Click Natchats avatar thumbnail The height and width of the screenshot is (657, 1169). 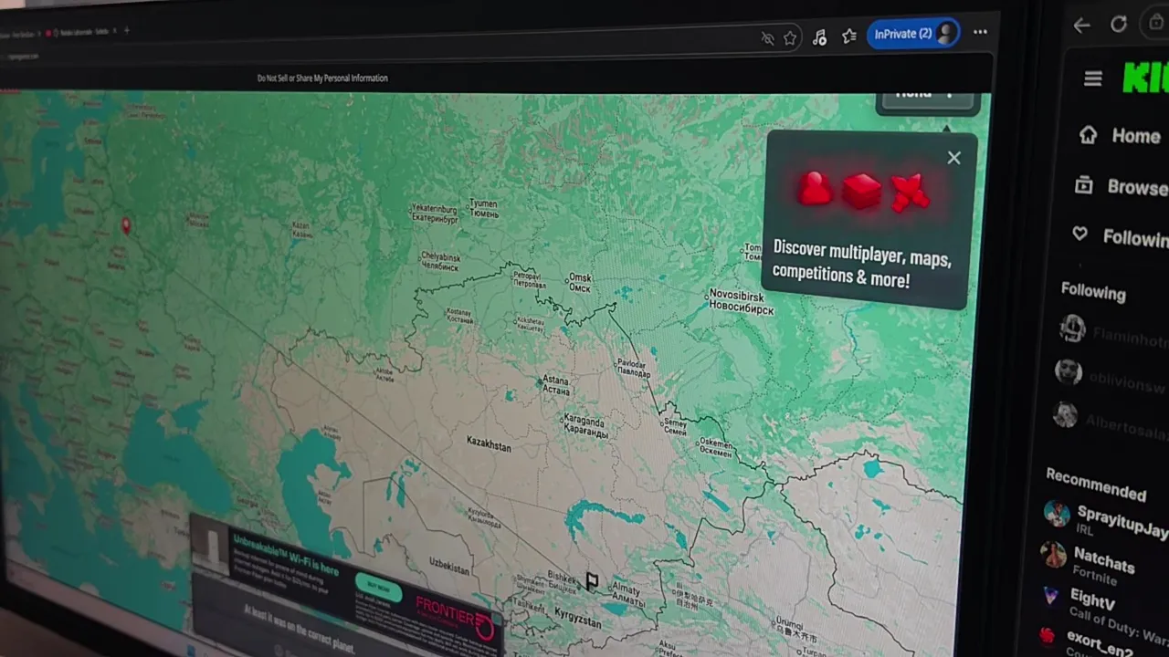tap(1054, 554)
